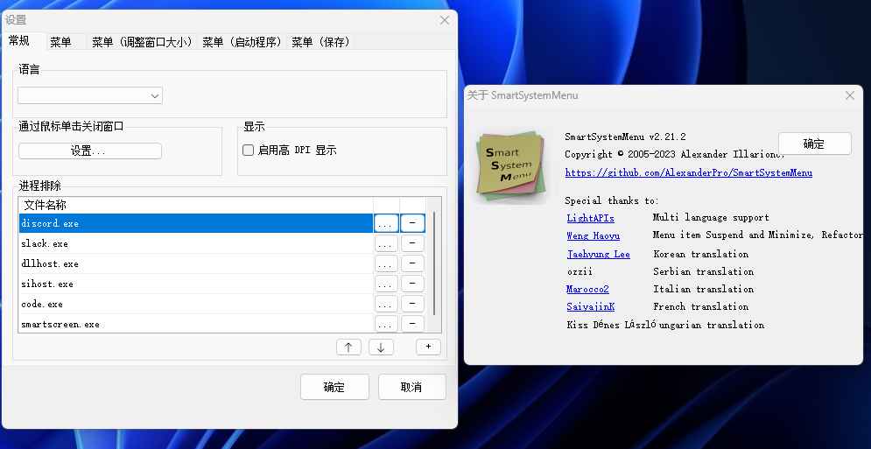The image size is (871, 449).
Task: Remove dllhost.exe using its minus button
Action: coord(412,264)
